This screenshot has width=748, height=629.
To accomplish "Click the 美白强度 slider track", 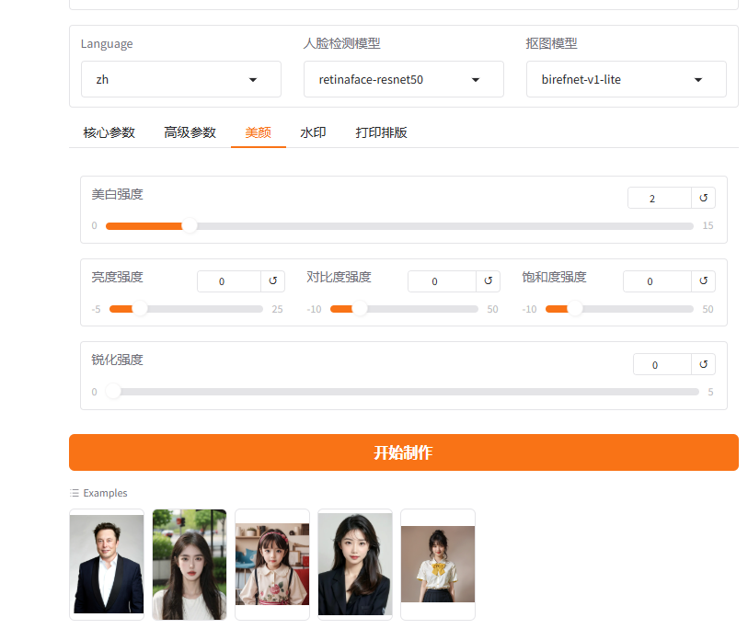I will point(399,226).
